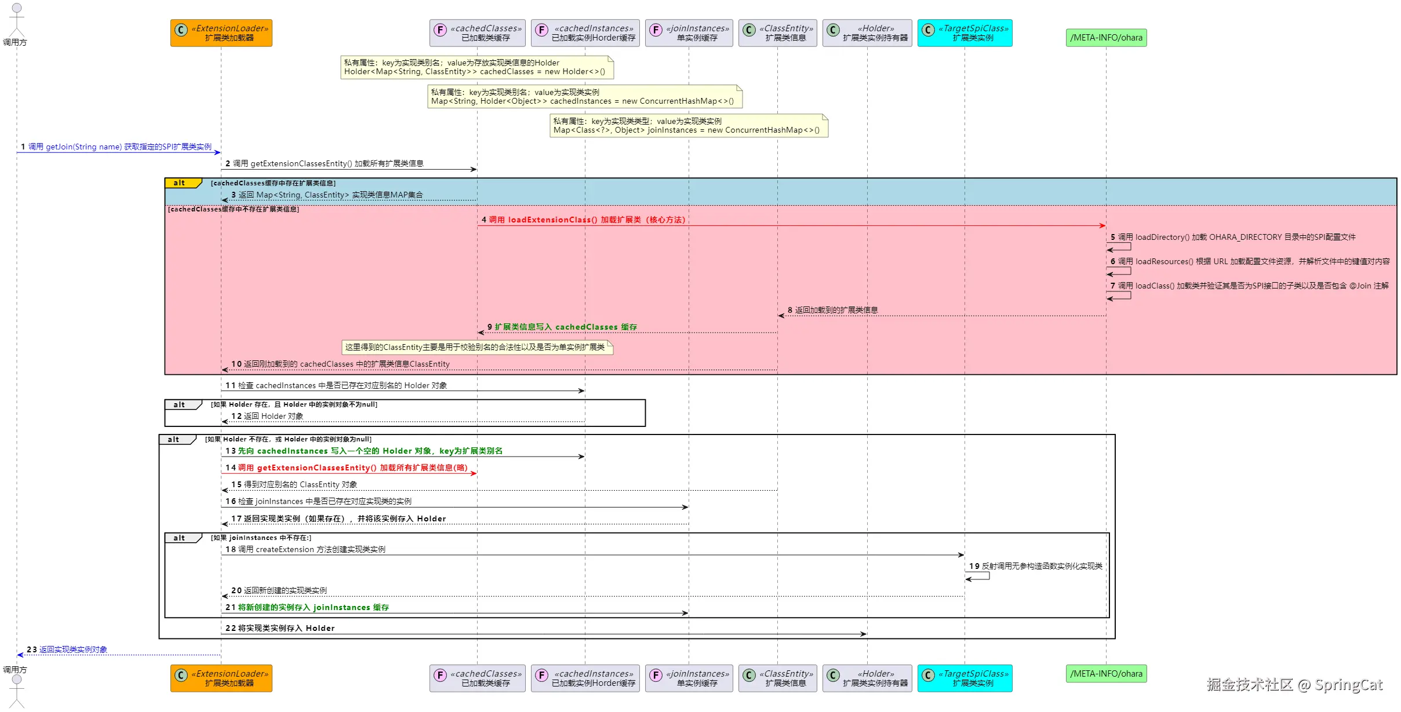Click the top cachedClasses field icon
The height and width of the screenshot is (712, 1401).
(440, 30)
